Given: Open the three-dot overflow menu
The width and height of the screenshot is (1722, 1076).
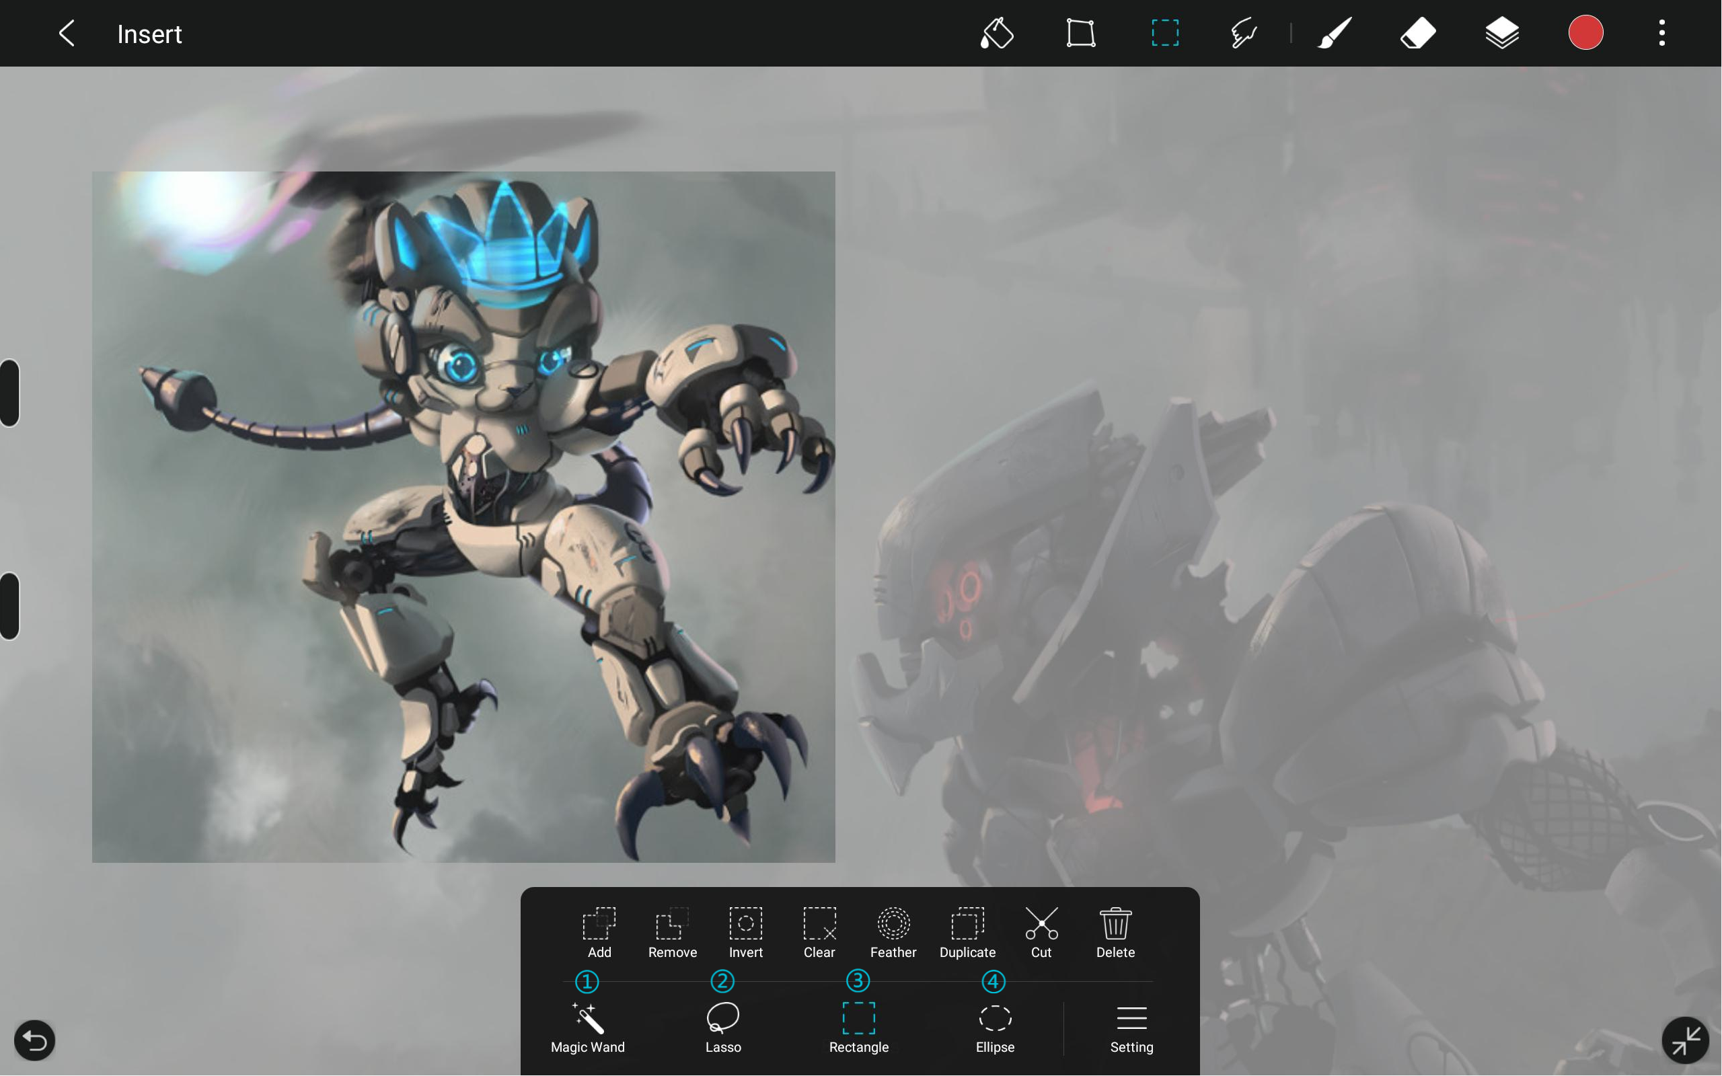Looking at the screenshot, I should [1662, 34].
